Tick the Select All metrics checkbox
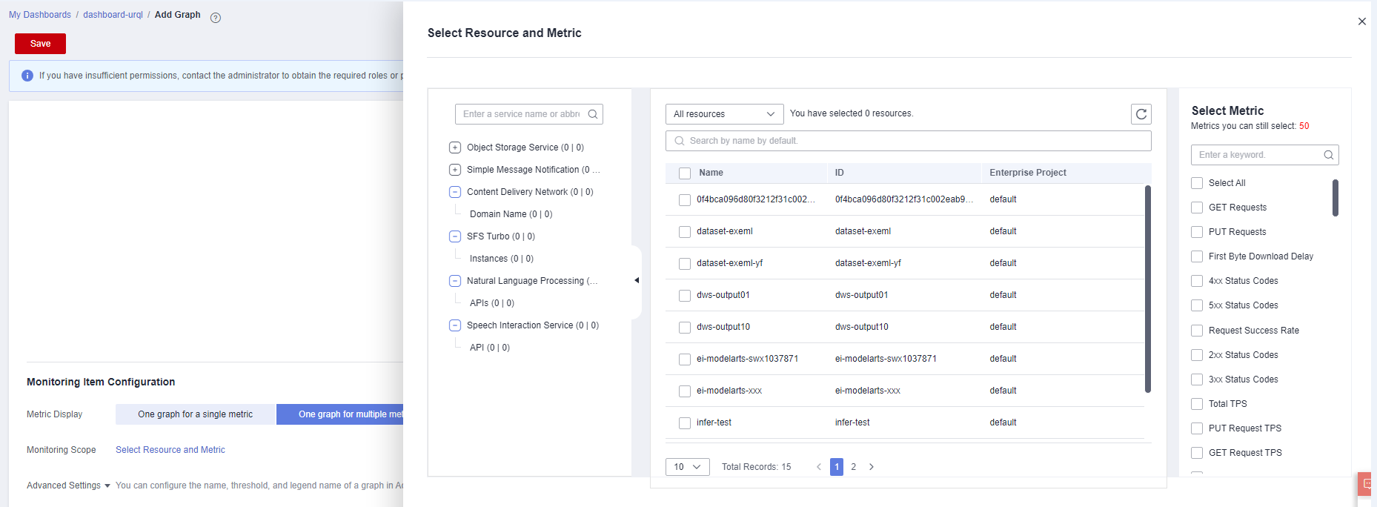Viewport: 1377px width, 507px height. click(1197, 183)
